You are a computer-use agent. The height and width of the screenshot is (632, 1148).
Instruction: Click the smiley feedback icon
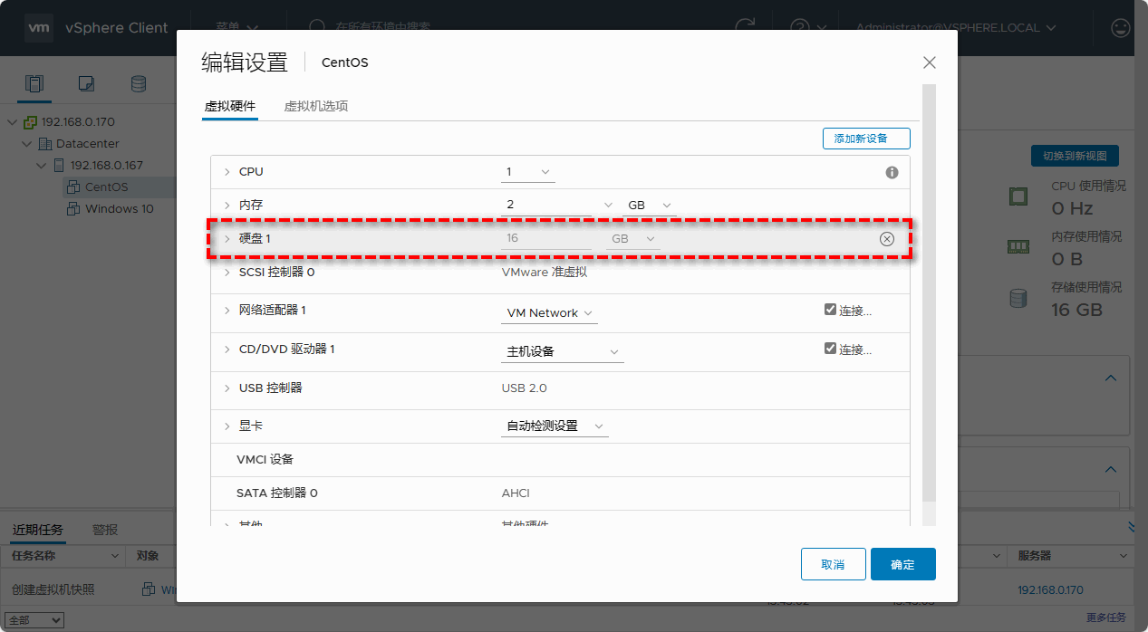pyautogui.click(x=1121, y=27)
